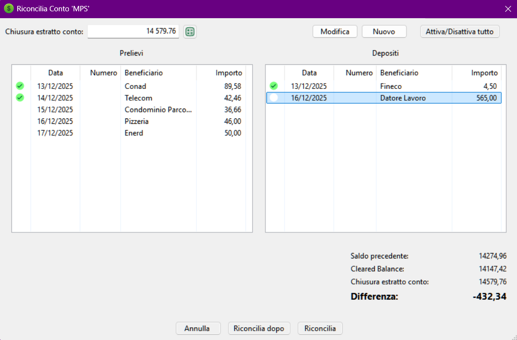517x340 pixels.
Task: Sort deposits by Importo column header
Action: tap(484, 73)
